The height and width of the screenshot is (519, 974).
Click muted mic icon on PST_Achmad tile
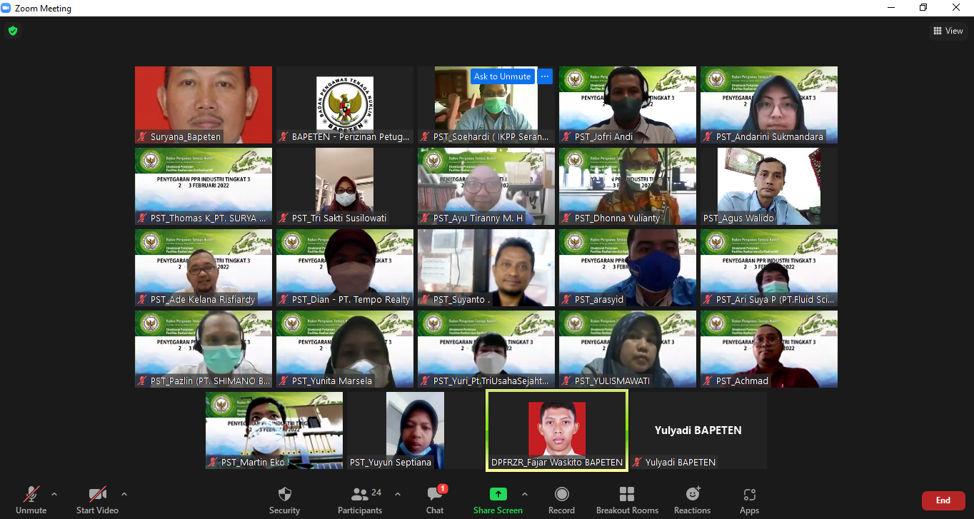coord(708,381)
